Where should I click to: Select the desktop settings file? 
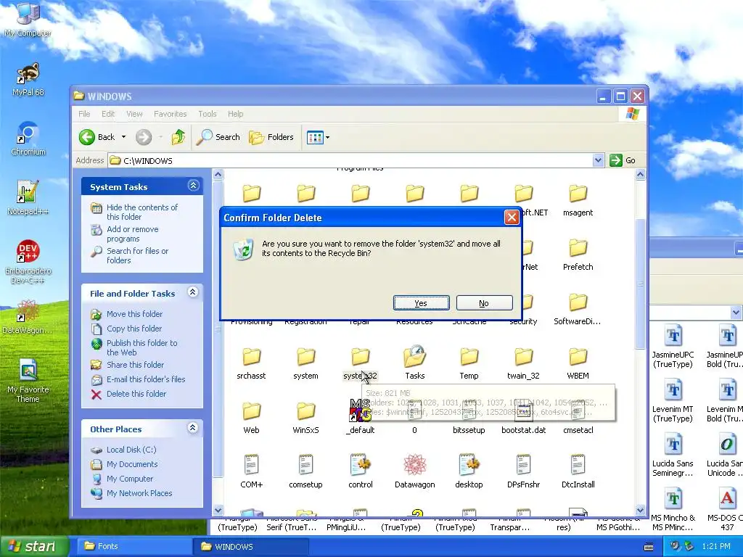469,472
